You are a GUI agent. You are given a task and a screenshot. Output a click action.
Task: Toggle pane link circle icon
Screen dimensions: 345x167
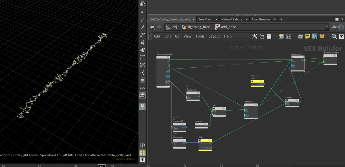click(x=341, y=27)
